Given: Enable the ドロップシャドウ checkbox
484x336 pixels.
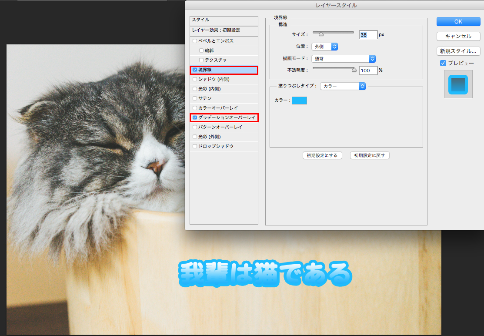Looking at the screenshot, I should tap(195, 146).
